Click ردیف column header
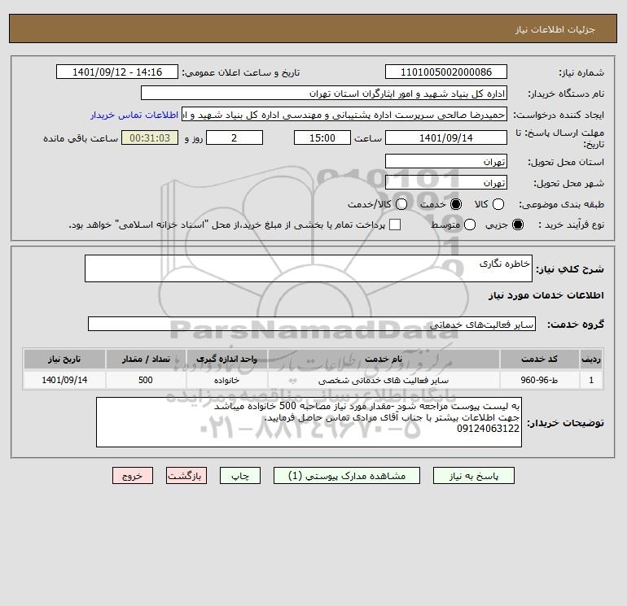 click(591, 359)
